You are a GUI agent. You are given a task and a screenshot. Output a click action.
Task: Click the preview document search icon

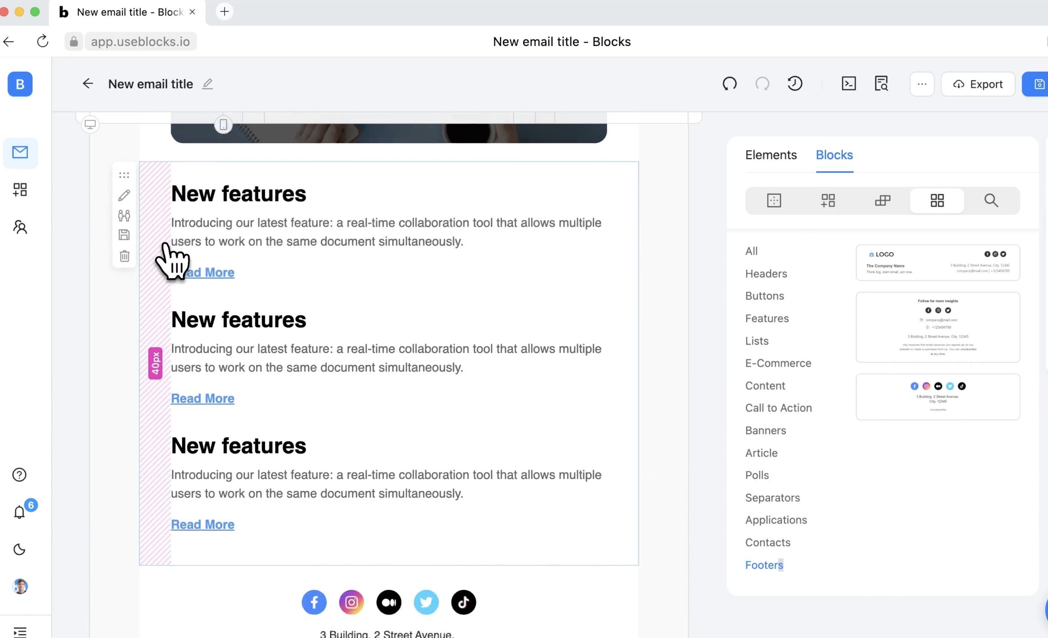pyautogui.click(x=881, y=84)
